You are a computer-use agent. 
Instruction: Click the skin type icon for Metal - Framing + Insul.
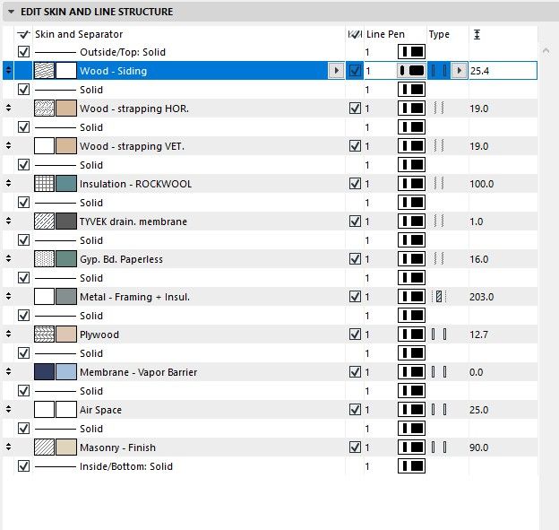(x=439, y=297)
